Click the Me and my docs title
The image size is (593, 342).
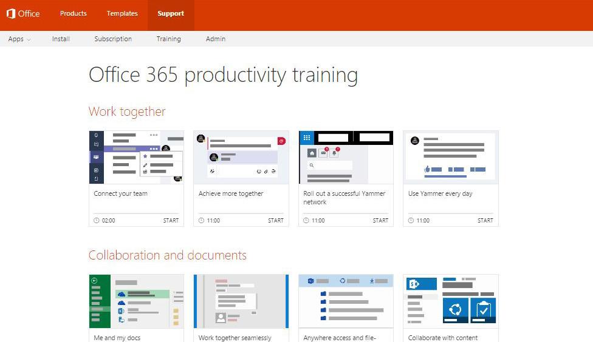[117, 338]
